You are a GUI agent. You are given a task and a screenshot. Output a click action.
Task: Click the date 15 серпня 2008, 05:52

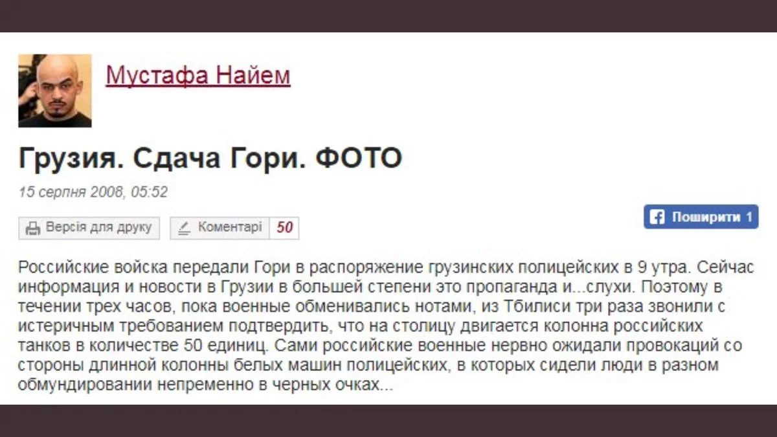point(93,192)
